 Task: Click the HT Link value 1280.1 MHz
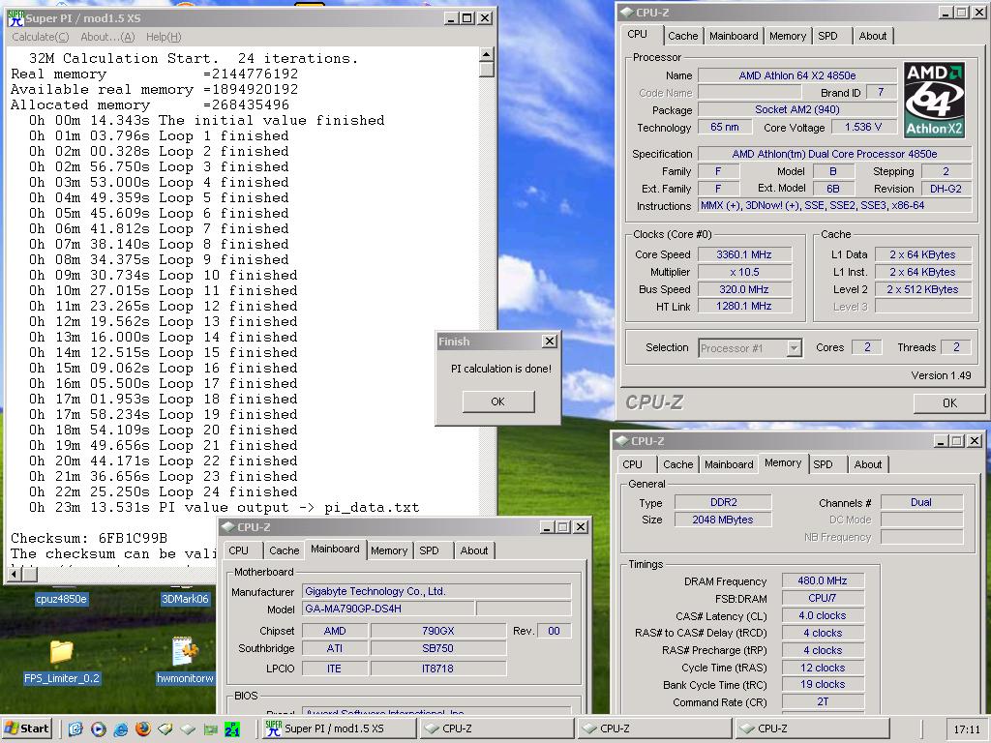point(744,307)
